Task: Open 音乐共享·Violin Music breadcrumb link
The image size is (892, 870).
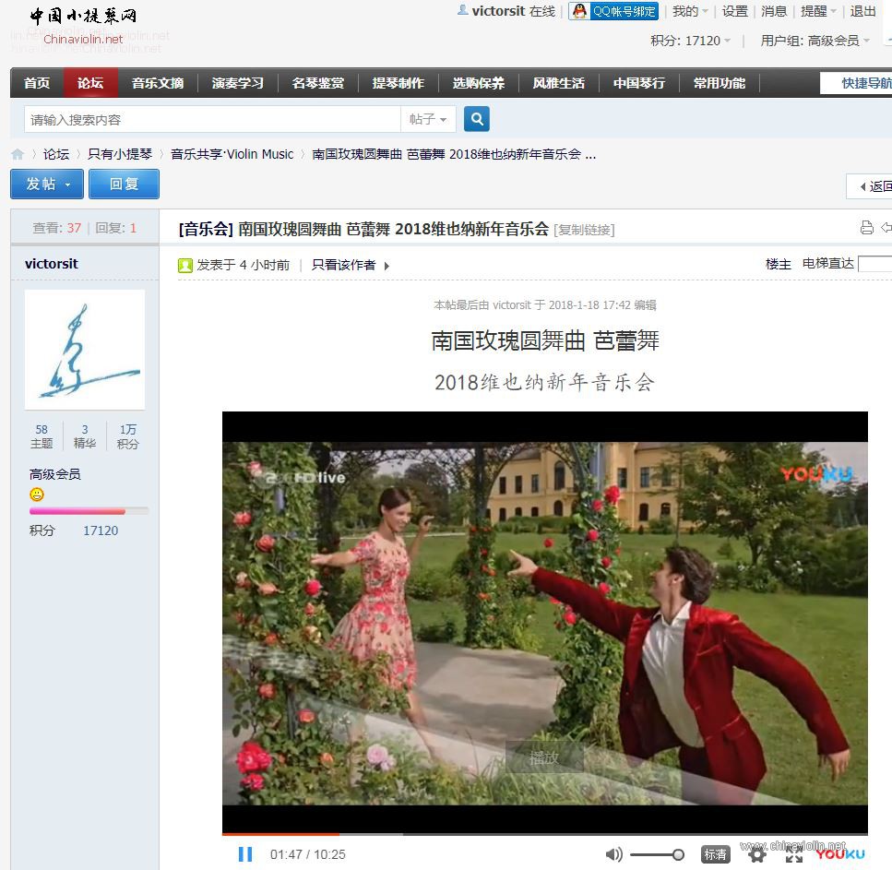Action: (232, 154)
